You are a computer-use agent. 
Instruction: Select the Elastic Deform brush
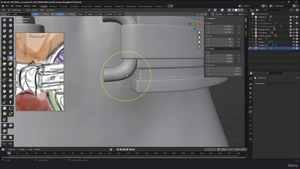point(5,64)
